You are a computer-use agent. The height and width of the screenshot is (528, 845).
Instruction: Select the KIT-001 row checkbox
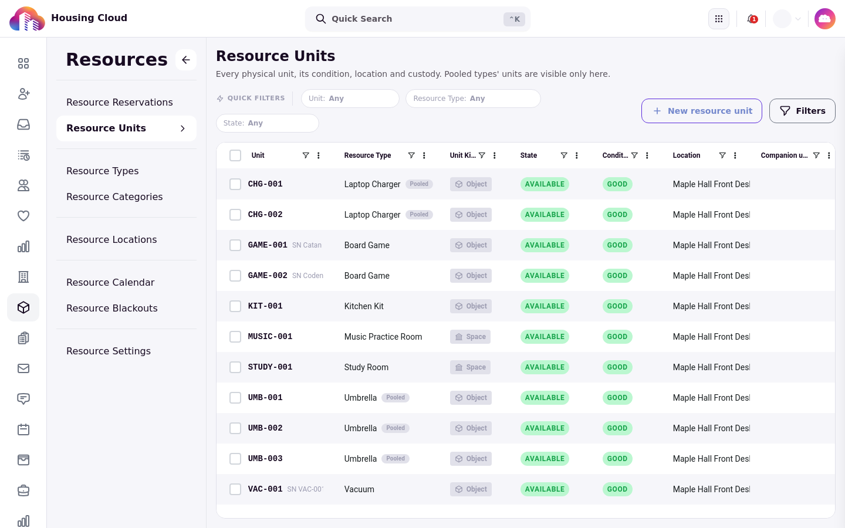pyautogui.click(x=235, y=306)
